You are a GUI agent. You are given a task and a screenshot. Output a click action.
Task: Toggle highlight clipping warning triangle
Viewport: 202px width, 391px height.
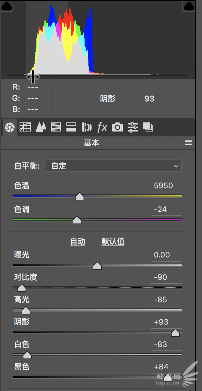tap(189, 6)
